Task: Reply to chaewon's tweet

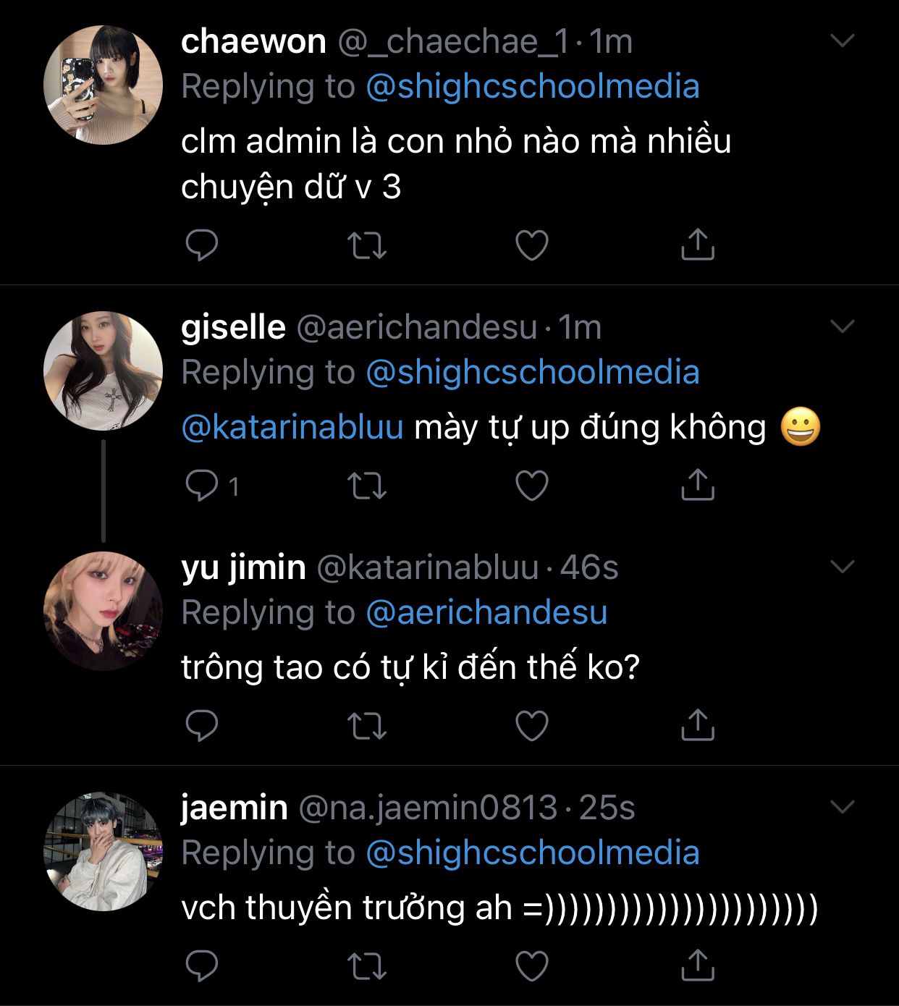Action: 202,245
